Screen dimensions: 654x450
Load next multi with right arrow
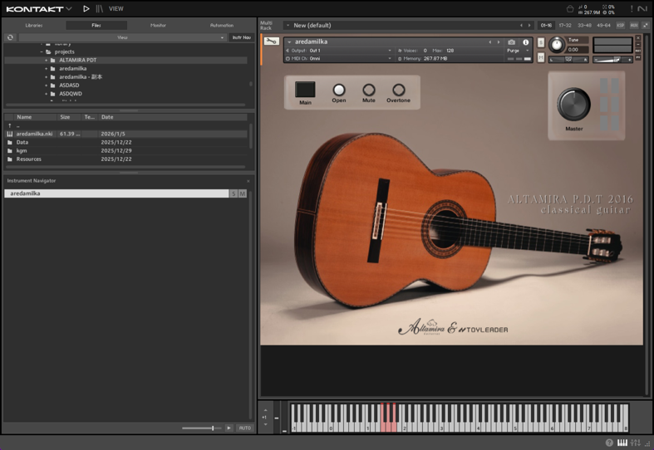coord(529,26)
